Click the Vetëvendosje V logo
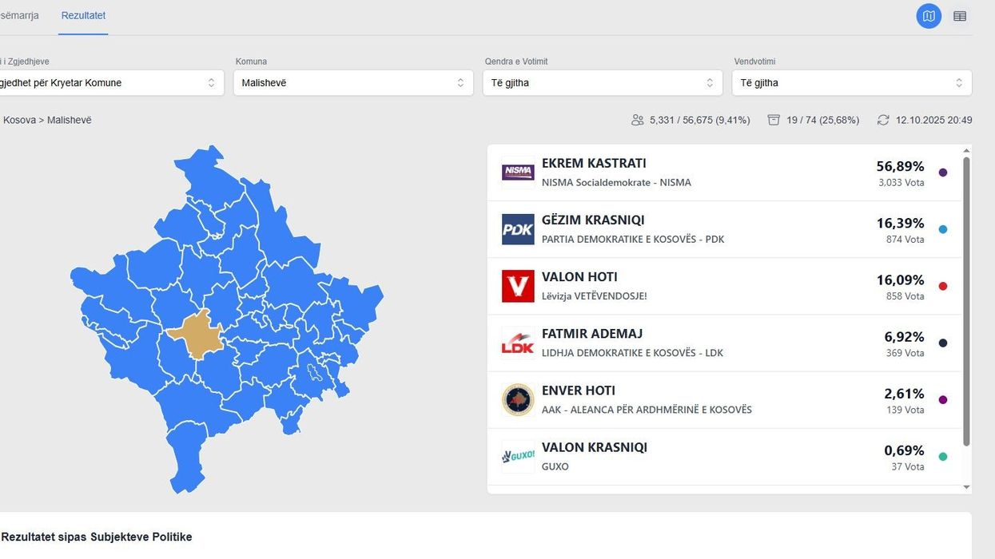The image size is (995, 559). tap(517, 285)
